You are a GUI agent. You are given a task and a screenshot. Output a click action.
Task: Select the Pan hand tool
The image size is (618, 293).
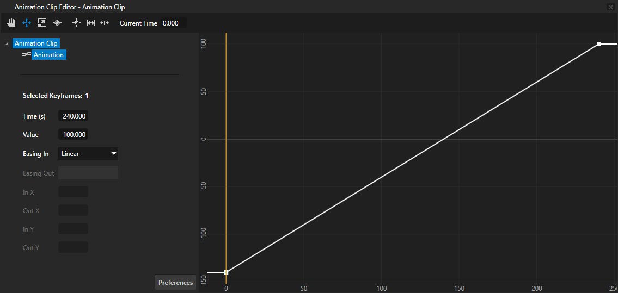point(11,23)
